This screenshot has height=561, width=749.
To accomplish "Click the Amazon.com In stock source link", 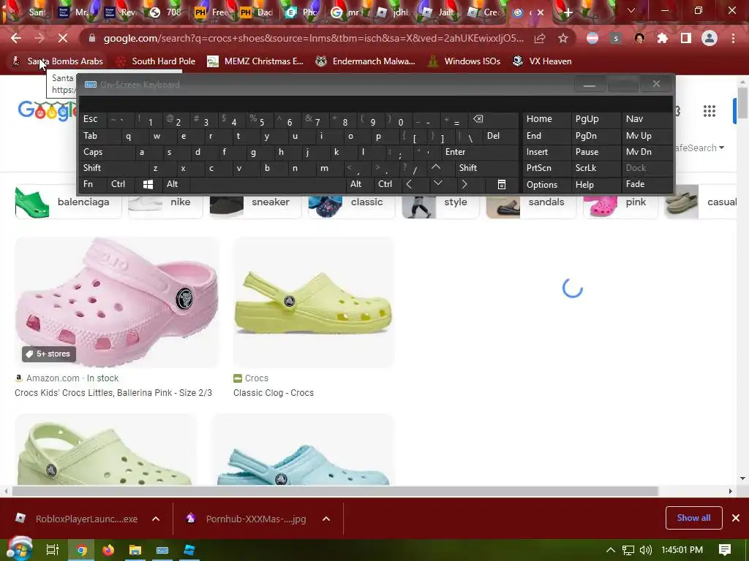I will click(67, 378).
